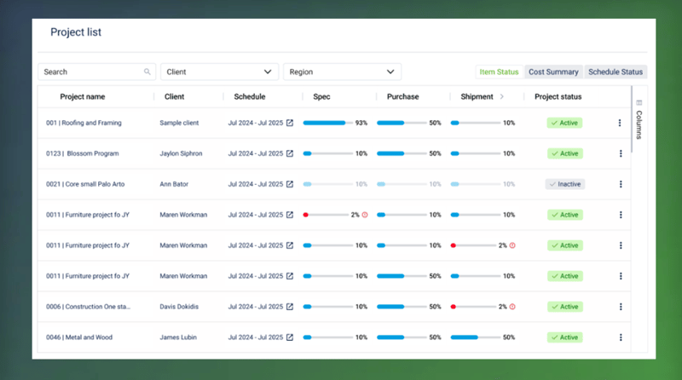This screenshot has height=380, width=682.
Task: Open schedule link icon for Construction One row
Action: 290,307
